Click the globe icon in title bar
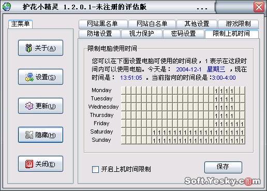Image resolution: width=267 pixels, height=191 pixels. 7,7
